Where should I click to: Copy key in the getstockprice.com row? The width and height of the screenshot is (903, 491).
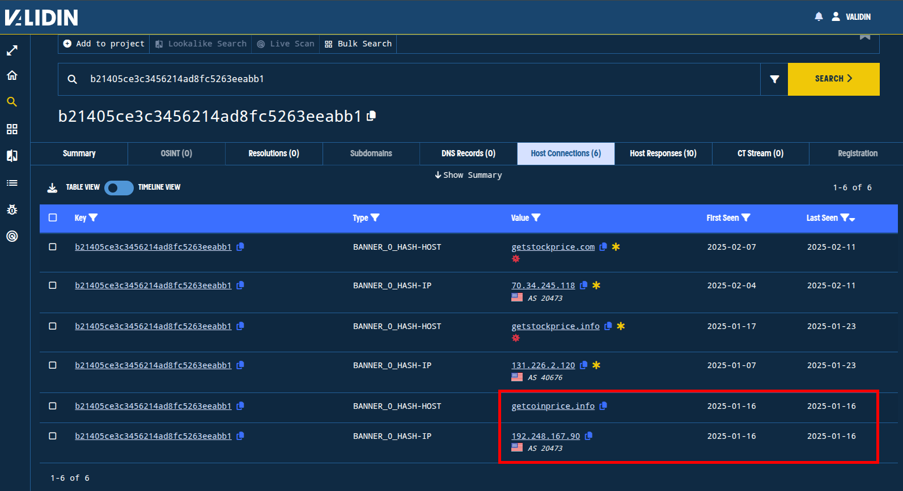[240, 247]
